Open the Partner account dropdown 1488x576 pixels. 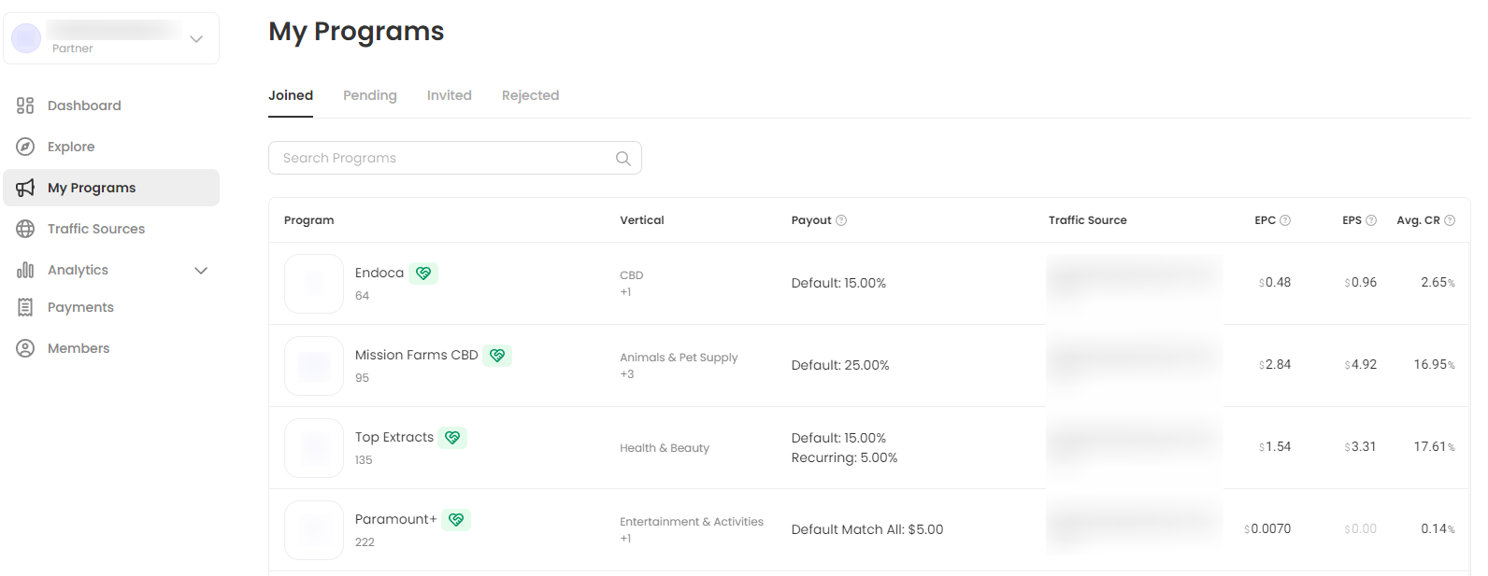point(196,39)
